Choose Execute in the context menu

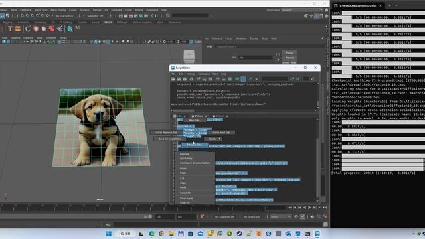coord(185,154)
